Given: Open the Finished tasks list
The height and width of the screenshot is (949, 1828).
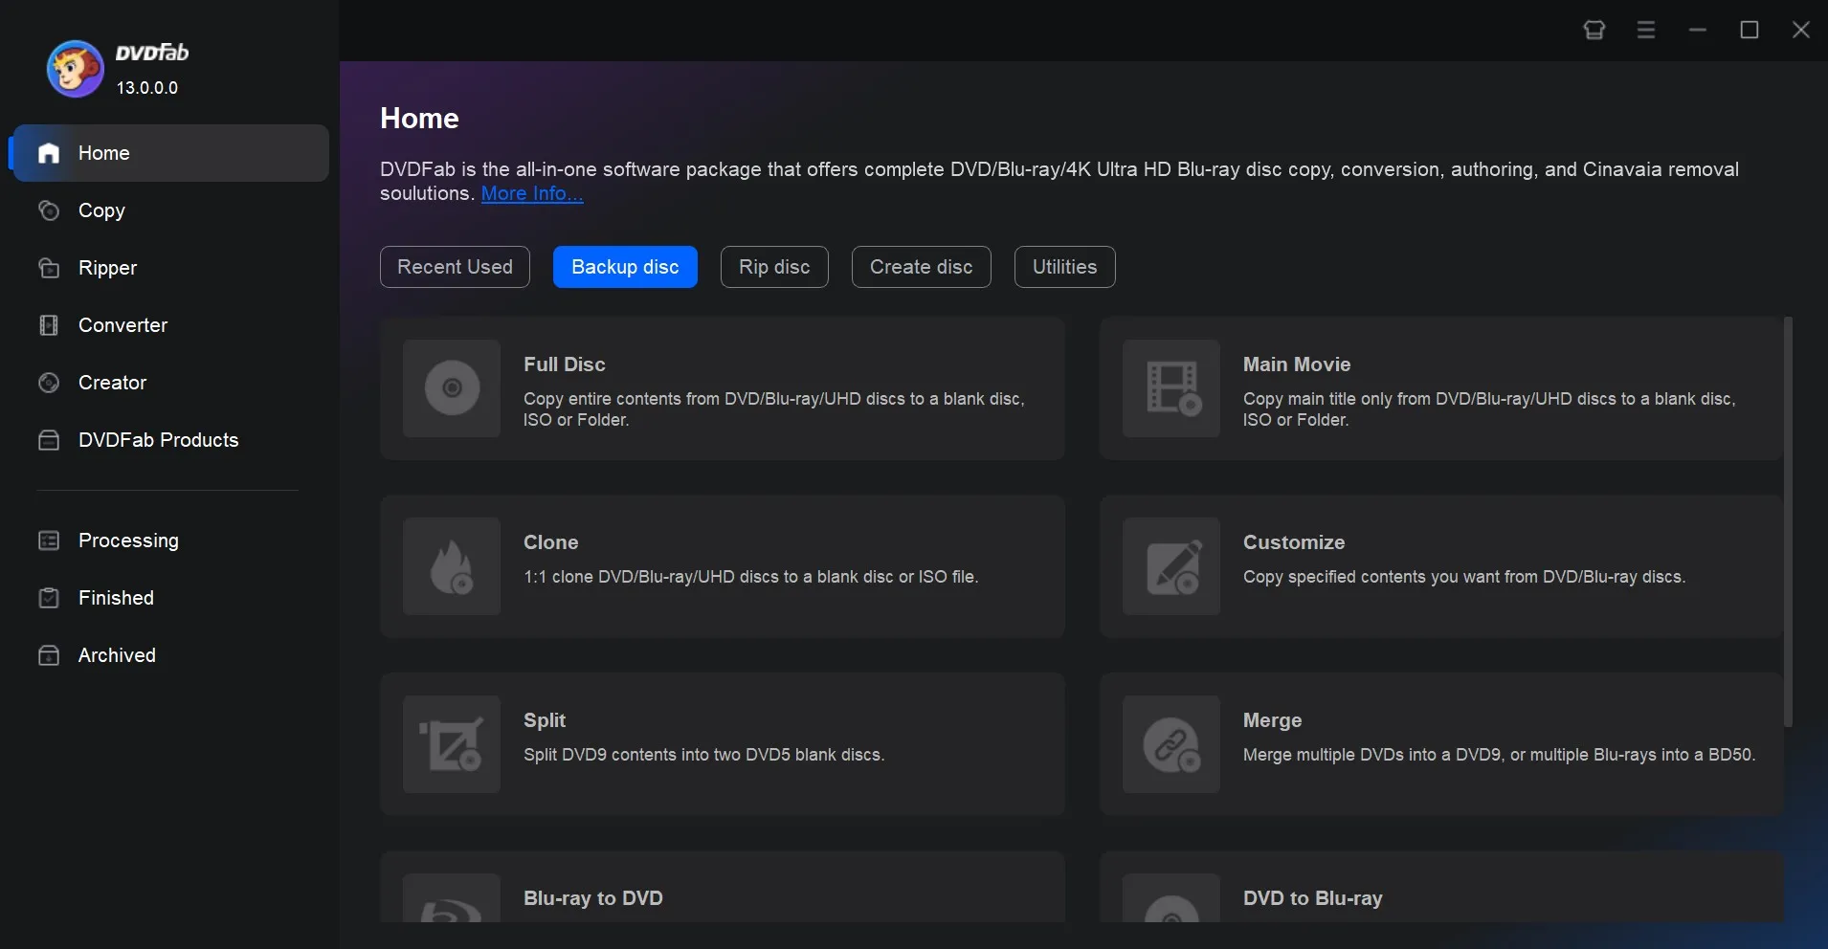Looking at the screenshot, I should tap(116, 598).
